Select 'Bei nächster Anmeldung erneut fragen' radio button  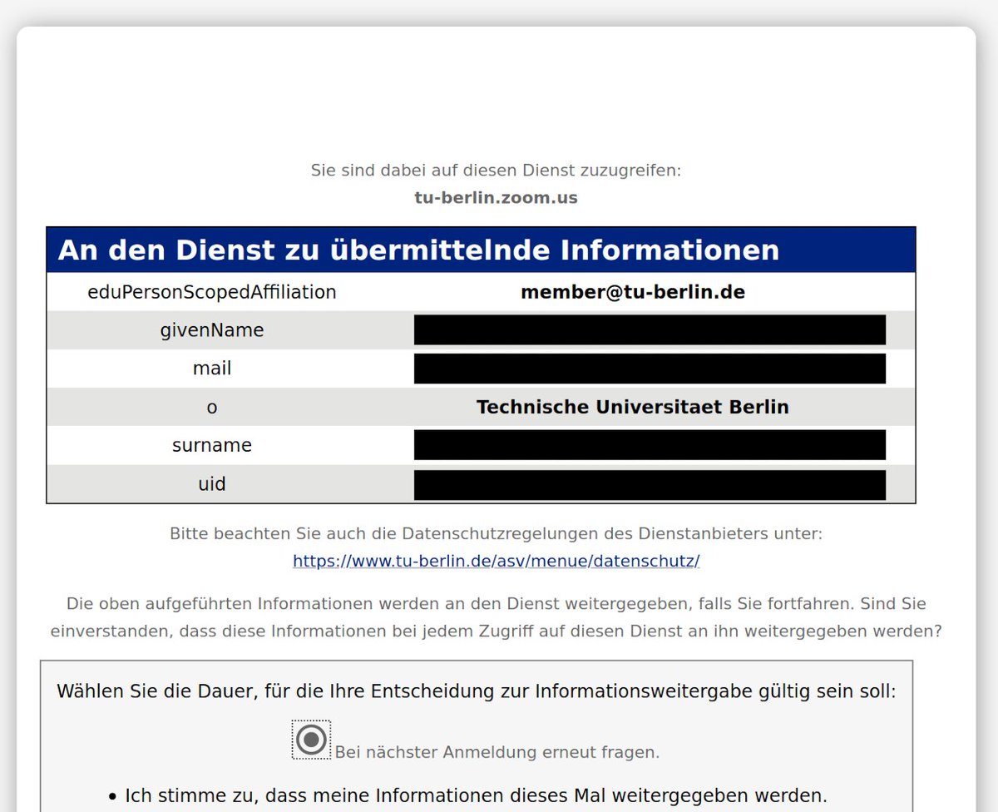coord(311,740)
